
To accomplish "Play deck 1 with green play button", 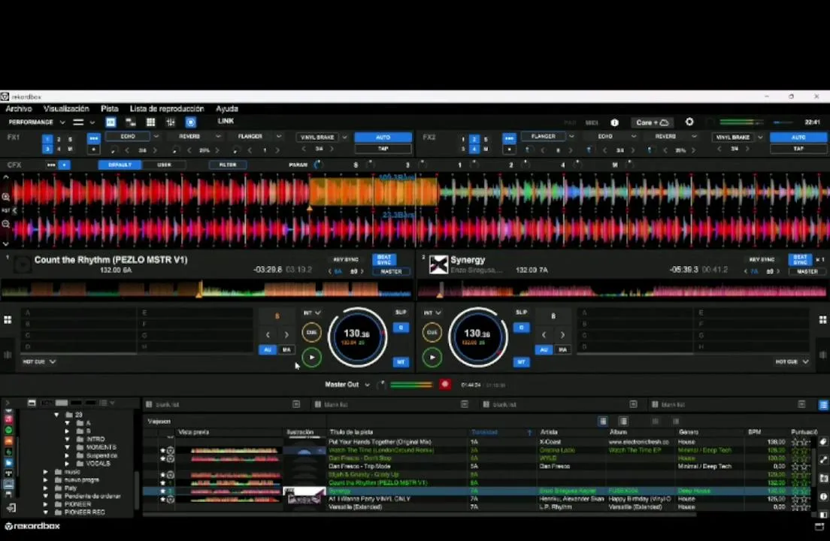I will pyautogui.click(x=312, y=358).
